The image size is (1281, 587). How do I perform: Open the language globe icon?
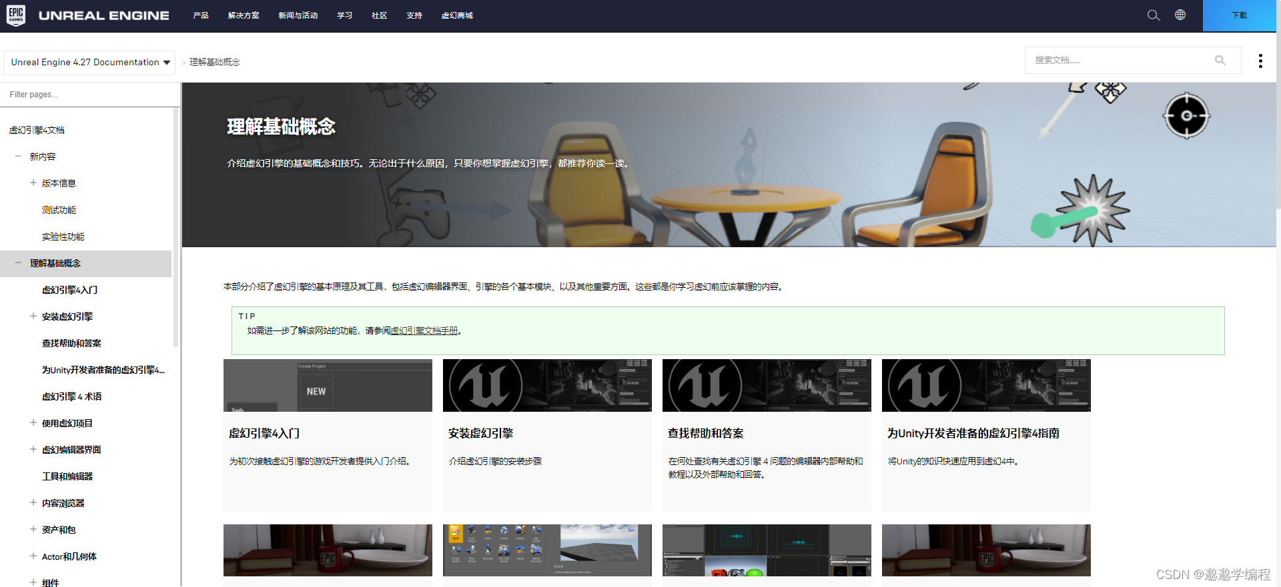(x=1180, y=15)
